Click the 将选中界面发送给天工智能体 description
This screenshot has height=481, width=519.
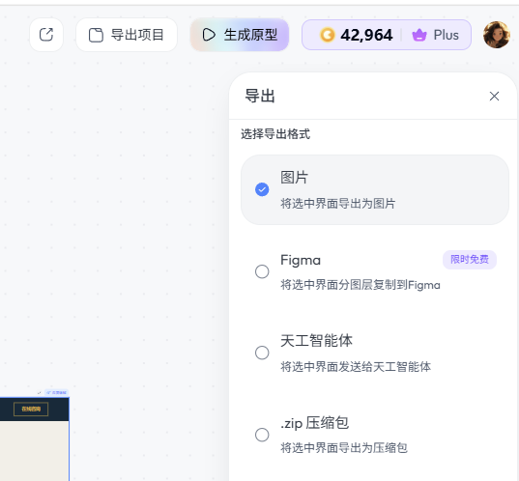(x=356, y=366)
